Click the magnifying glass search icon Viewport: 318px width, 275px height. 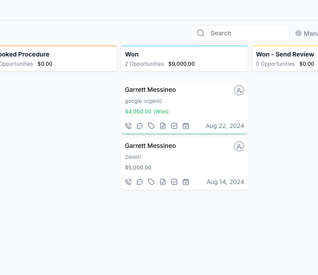201,33
